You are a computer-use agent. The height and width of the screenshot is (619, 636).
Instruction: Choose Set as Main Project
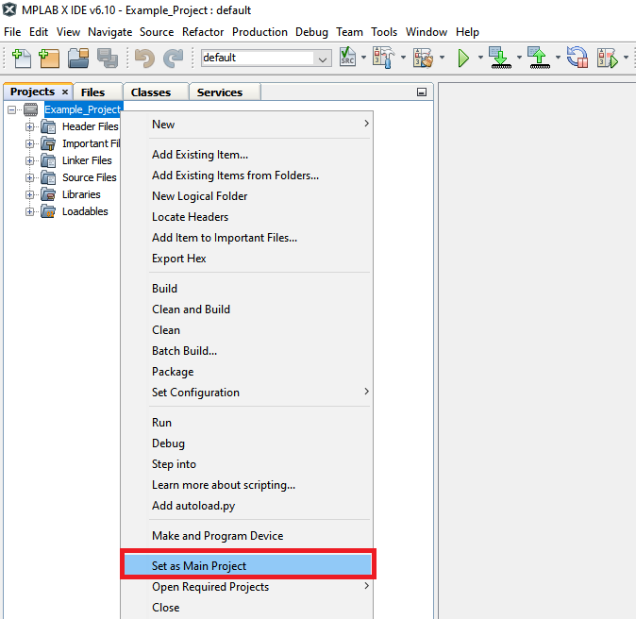pos(247,566)
